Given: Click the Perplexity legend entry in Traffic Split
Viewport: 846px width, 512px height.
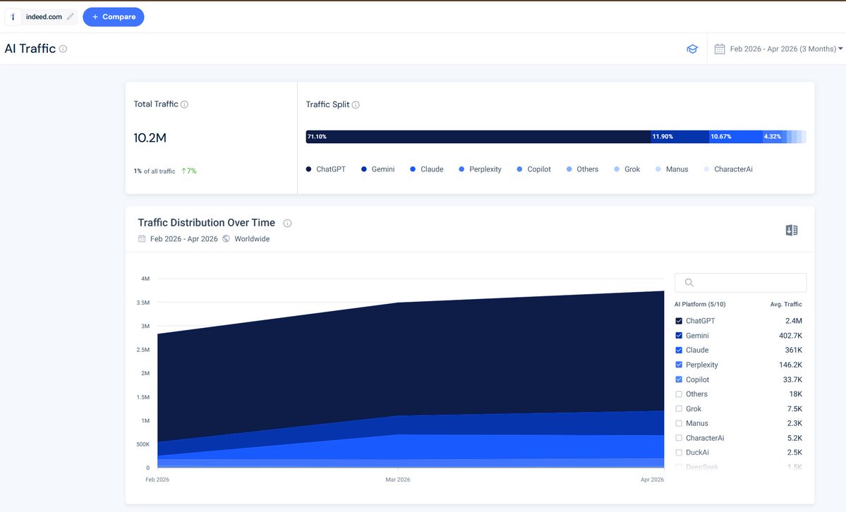Looking at the screenshot, I should (481, 169).
